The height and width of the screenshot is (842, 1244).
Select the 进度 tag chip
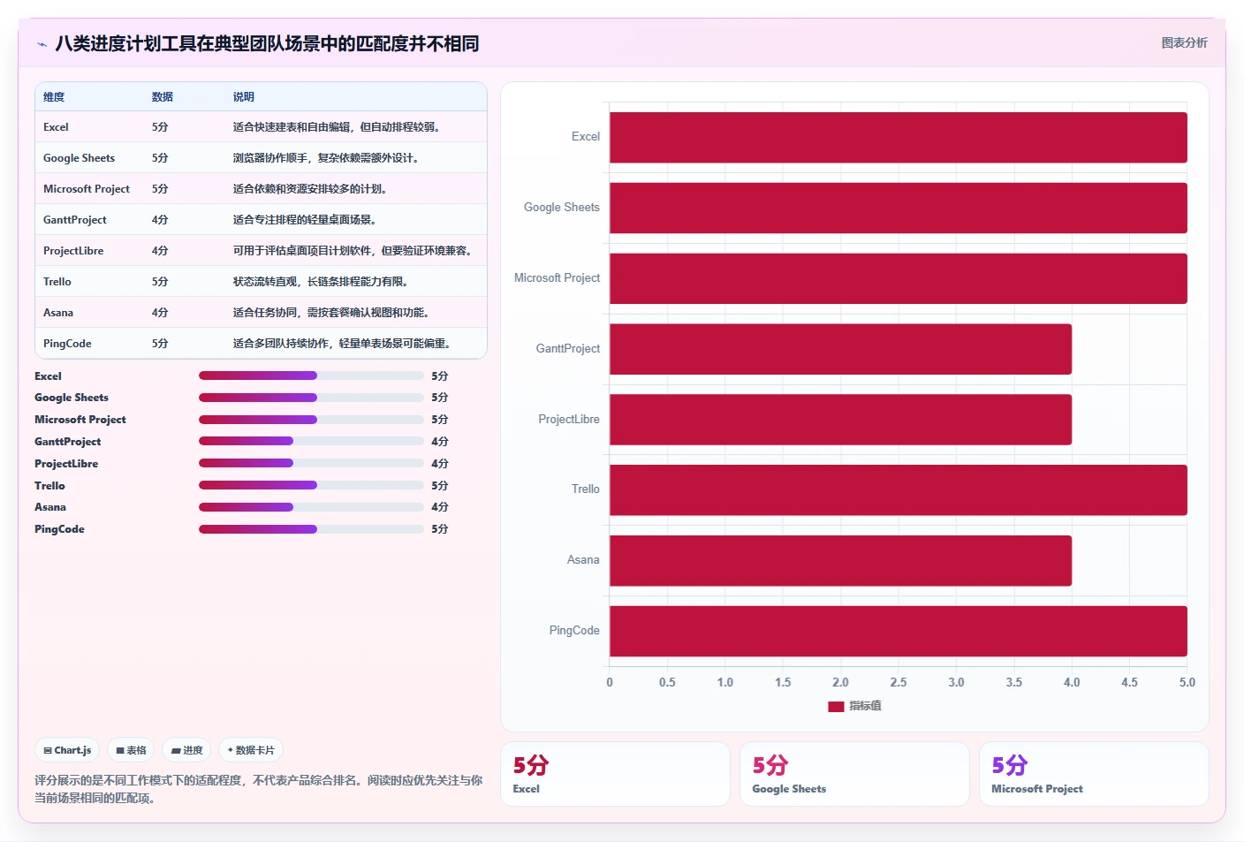click(186, 750)
